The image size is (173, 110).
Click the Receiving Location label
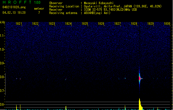(64, 6)
